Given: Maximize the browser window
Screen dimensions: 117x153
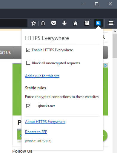Looking at the screenshot, I should pyautogui.click(x=97, y=4).
